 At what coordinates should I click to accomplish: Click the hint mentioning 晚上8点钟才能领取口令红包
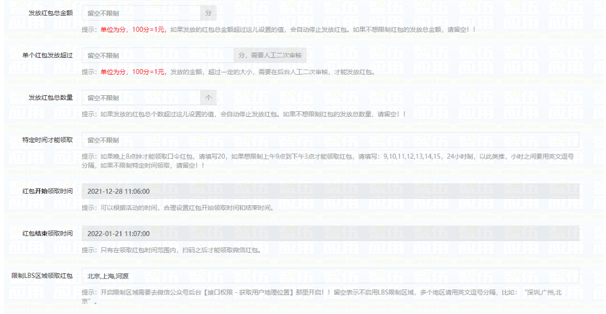coord(328,161)
